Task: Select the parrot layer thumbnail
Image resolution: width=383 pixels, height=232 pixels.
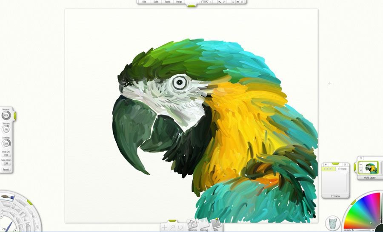Action: pyautogui.click(x=371, y=168)
